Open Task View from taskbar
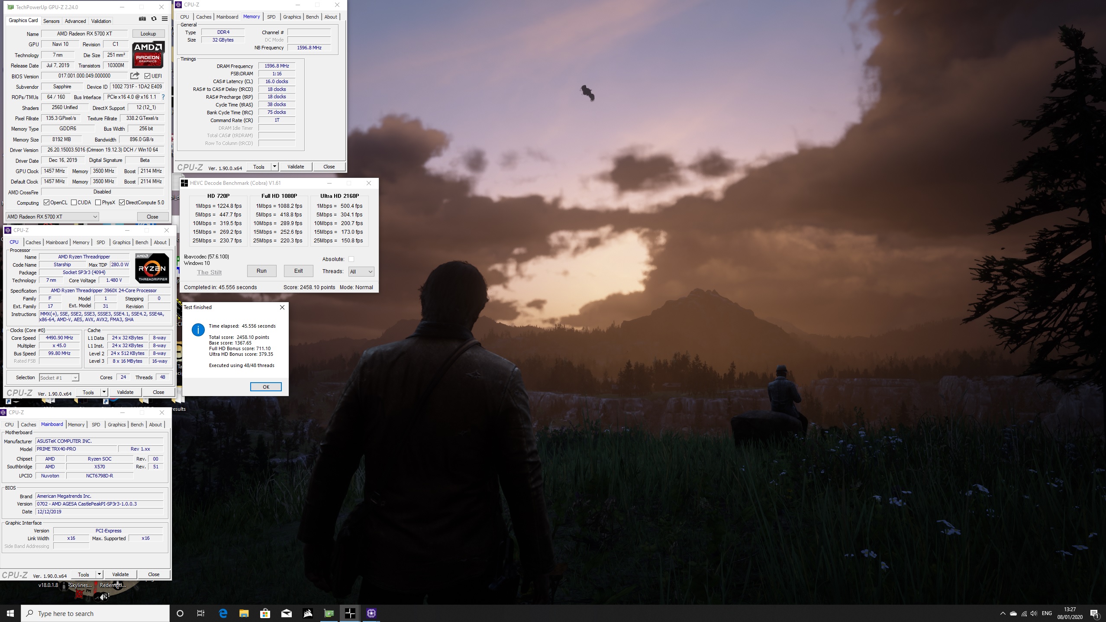 (x=201, y=613)
